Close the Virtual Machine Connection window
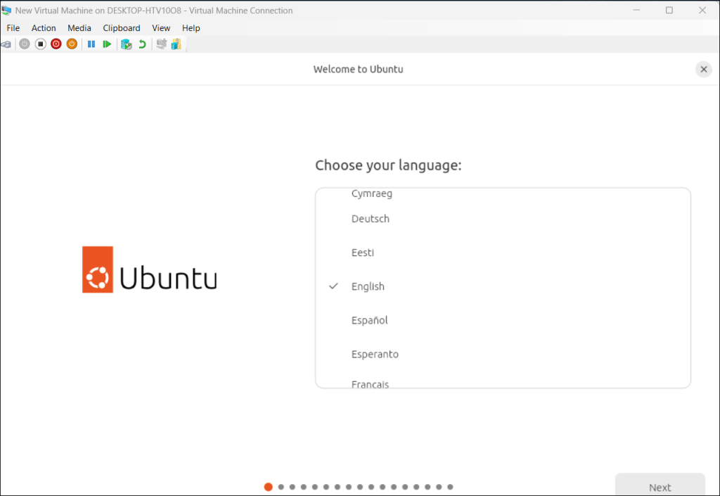Image resolution: width=720 pixels, height=496 pixels. tap(702, 10)
